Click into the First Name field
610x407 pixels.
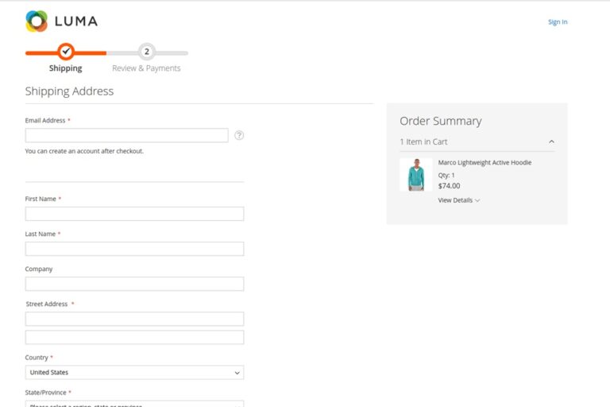134,214
